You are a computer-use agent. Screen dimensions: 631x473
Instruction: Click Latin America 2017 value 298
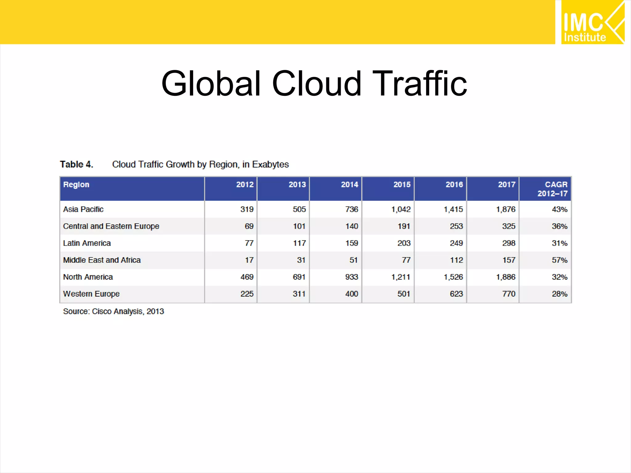pyautogui.click(x=509, y=243)
